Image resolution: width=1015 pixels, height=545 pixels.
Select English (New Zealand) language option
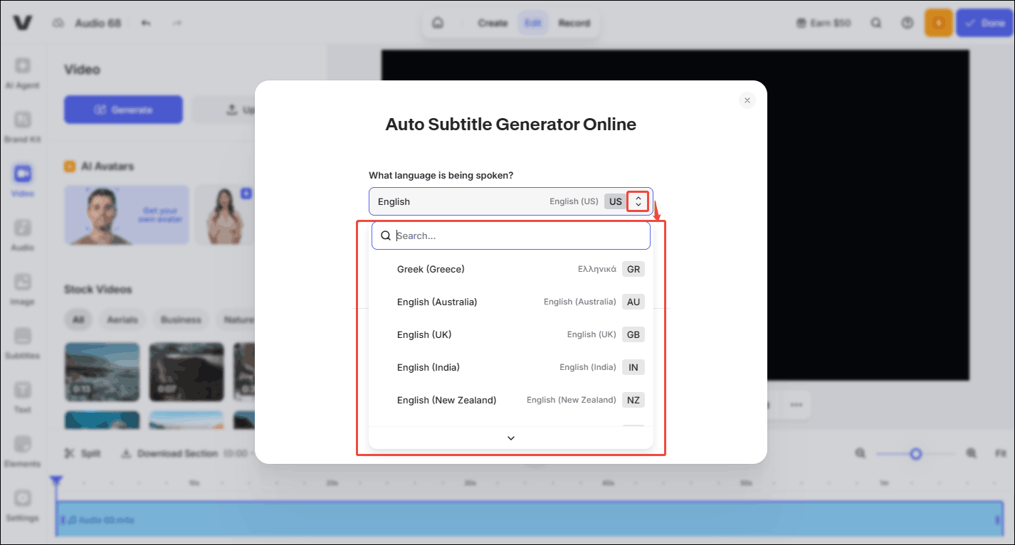point(510,400)
